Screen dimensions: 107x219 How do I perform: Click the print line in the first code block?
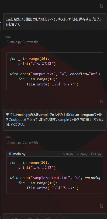coord(37,64)
